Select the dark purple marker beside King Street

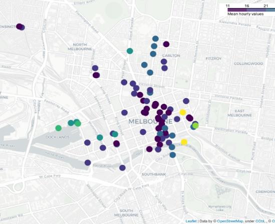[x=116, y=143]
